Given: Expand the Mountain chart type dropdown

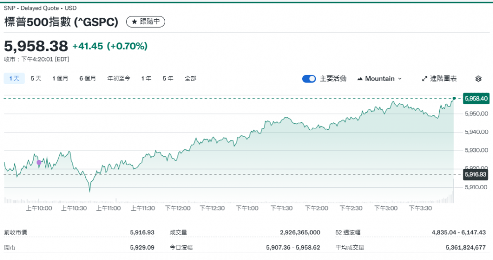Looking at the screenshot, I should pyautogui.click(x=379, y=79).
